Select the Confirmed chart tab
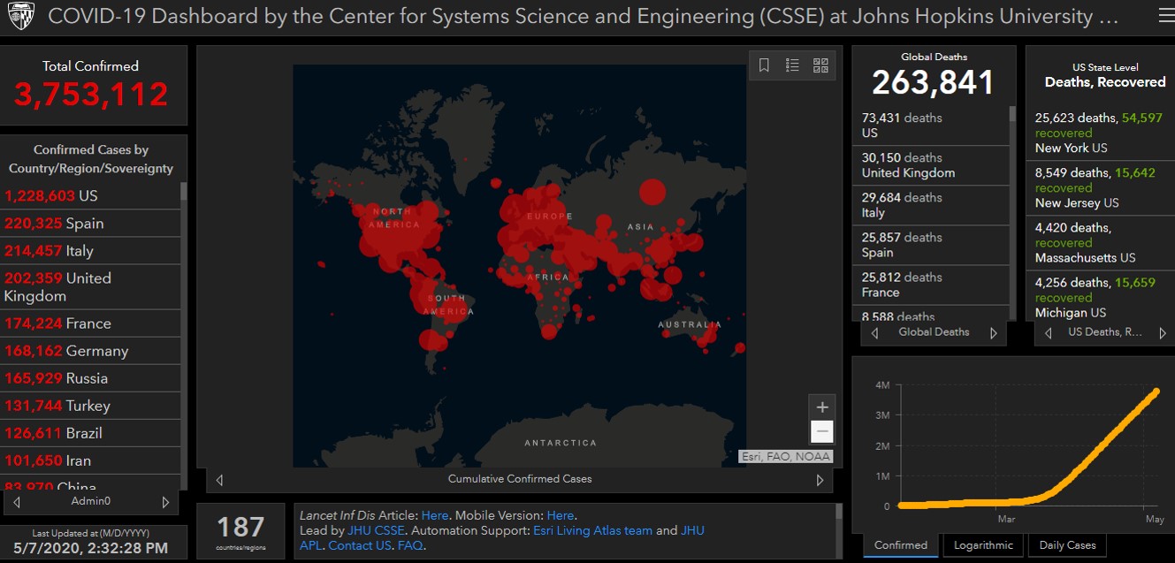The height and width of the screenshot is (563, 1175). [900, 545]
